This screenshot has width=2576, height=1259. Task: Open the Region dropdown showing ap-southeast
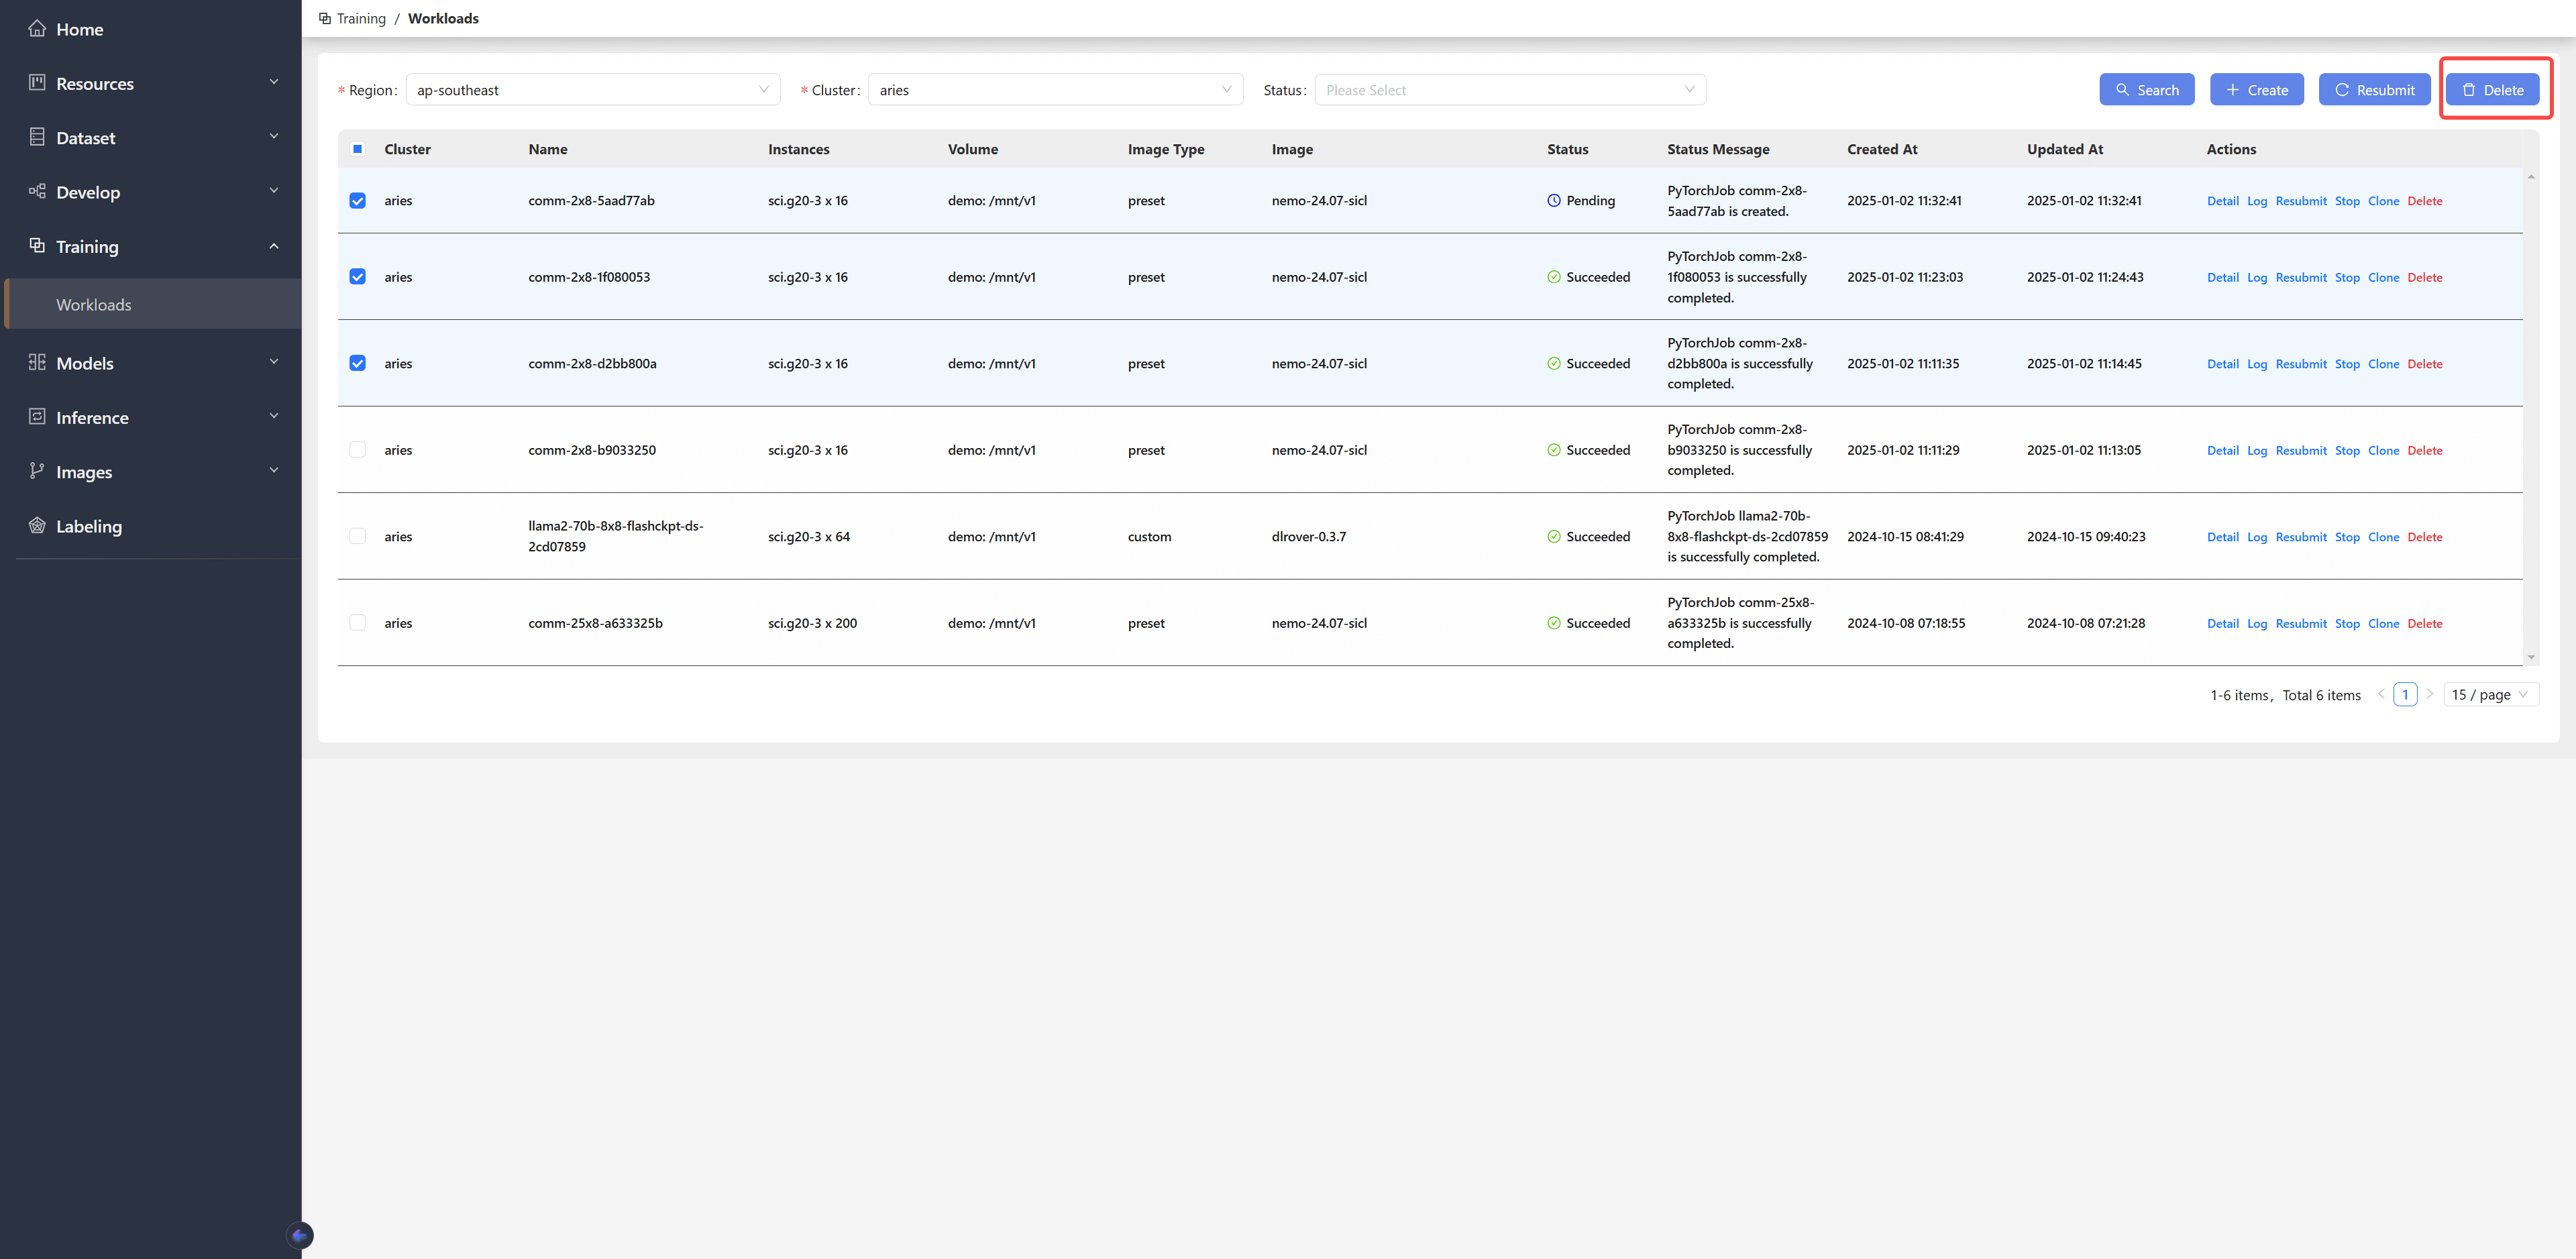[x=593, y=90]
